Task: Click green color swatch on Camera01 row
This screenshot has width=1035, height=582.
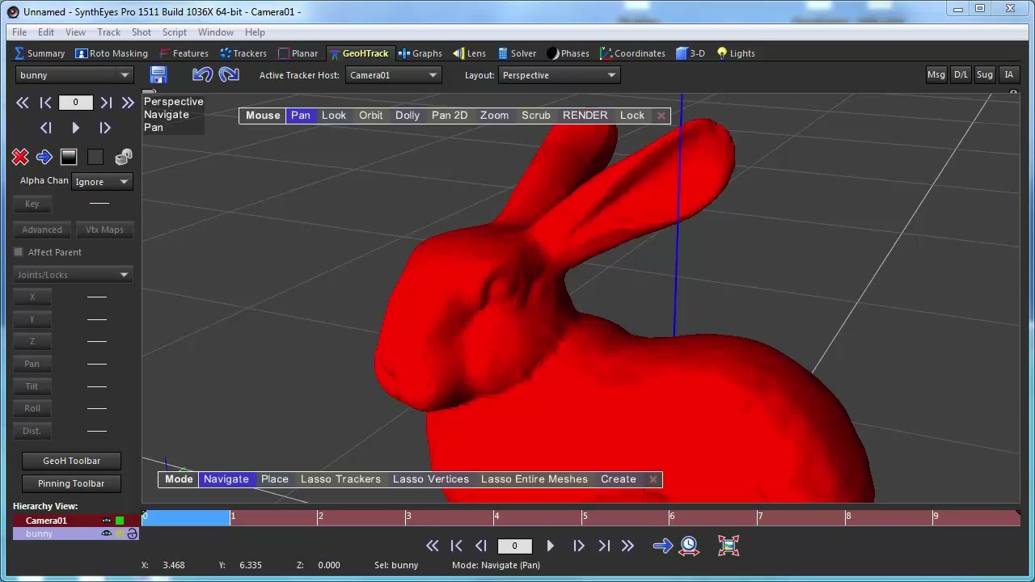Action: click(x=120, y=521)
